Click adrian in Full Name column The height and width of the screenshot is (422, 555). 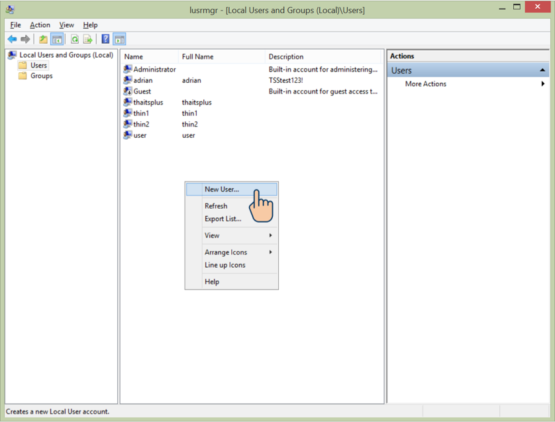(191, 80)
